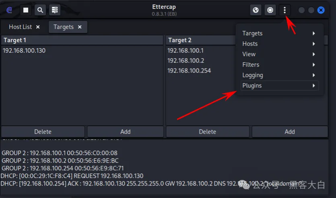336x198 pixels.
Task: Open the MITM menu globe icon
Action: point(256,10)
